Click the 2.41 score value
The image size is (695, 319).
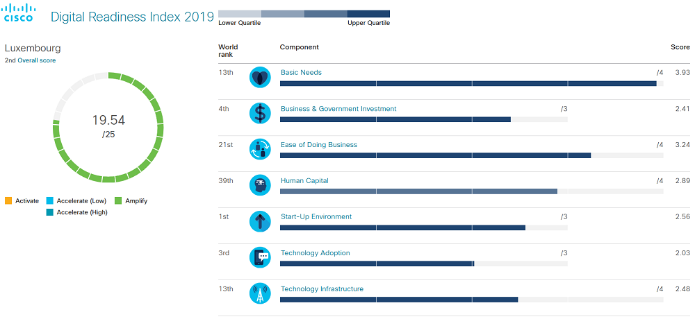tap(682, 109)
